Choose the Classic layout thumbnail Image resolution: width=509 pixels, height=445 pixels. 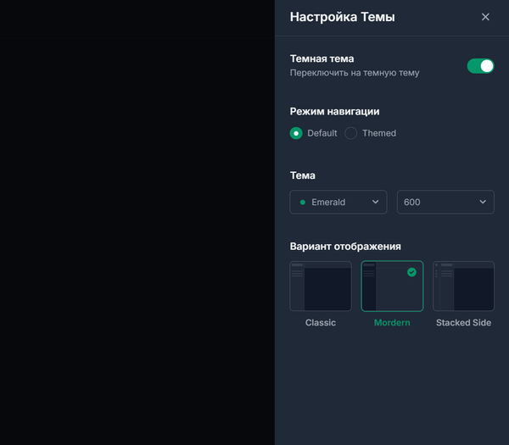[321, 286]
